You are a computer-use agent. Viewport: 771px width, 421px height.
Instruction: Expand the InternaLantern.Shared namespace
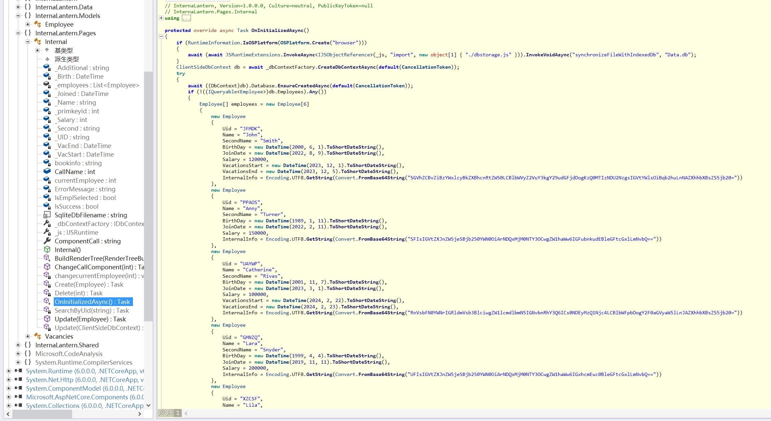(18, 345)
